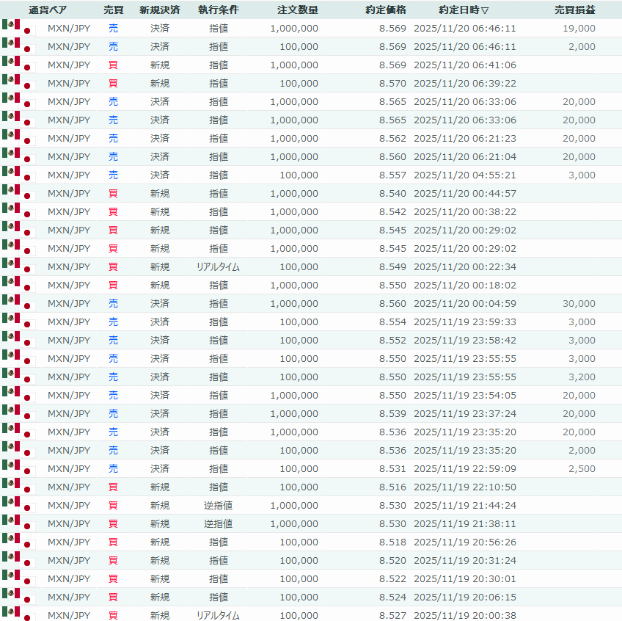Click Japan flag in the 21:44:24 逆指値 row
This screenshot has height=621, width=622.
point(28,508)
